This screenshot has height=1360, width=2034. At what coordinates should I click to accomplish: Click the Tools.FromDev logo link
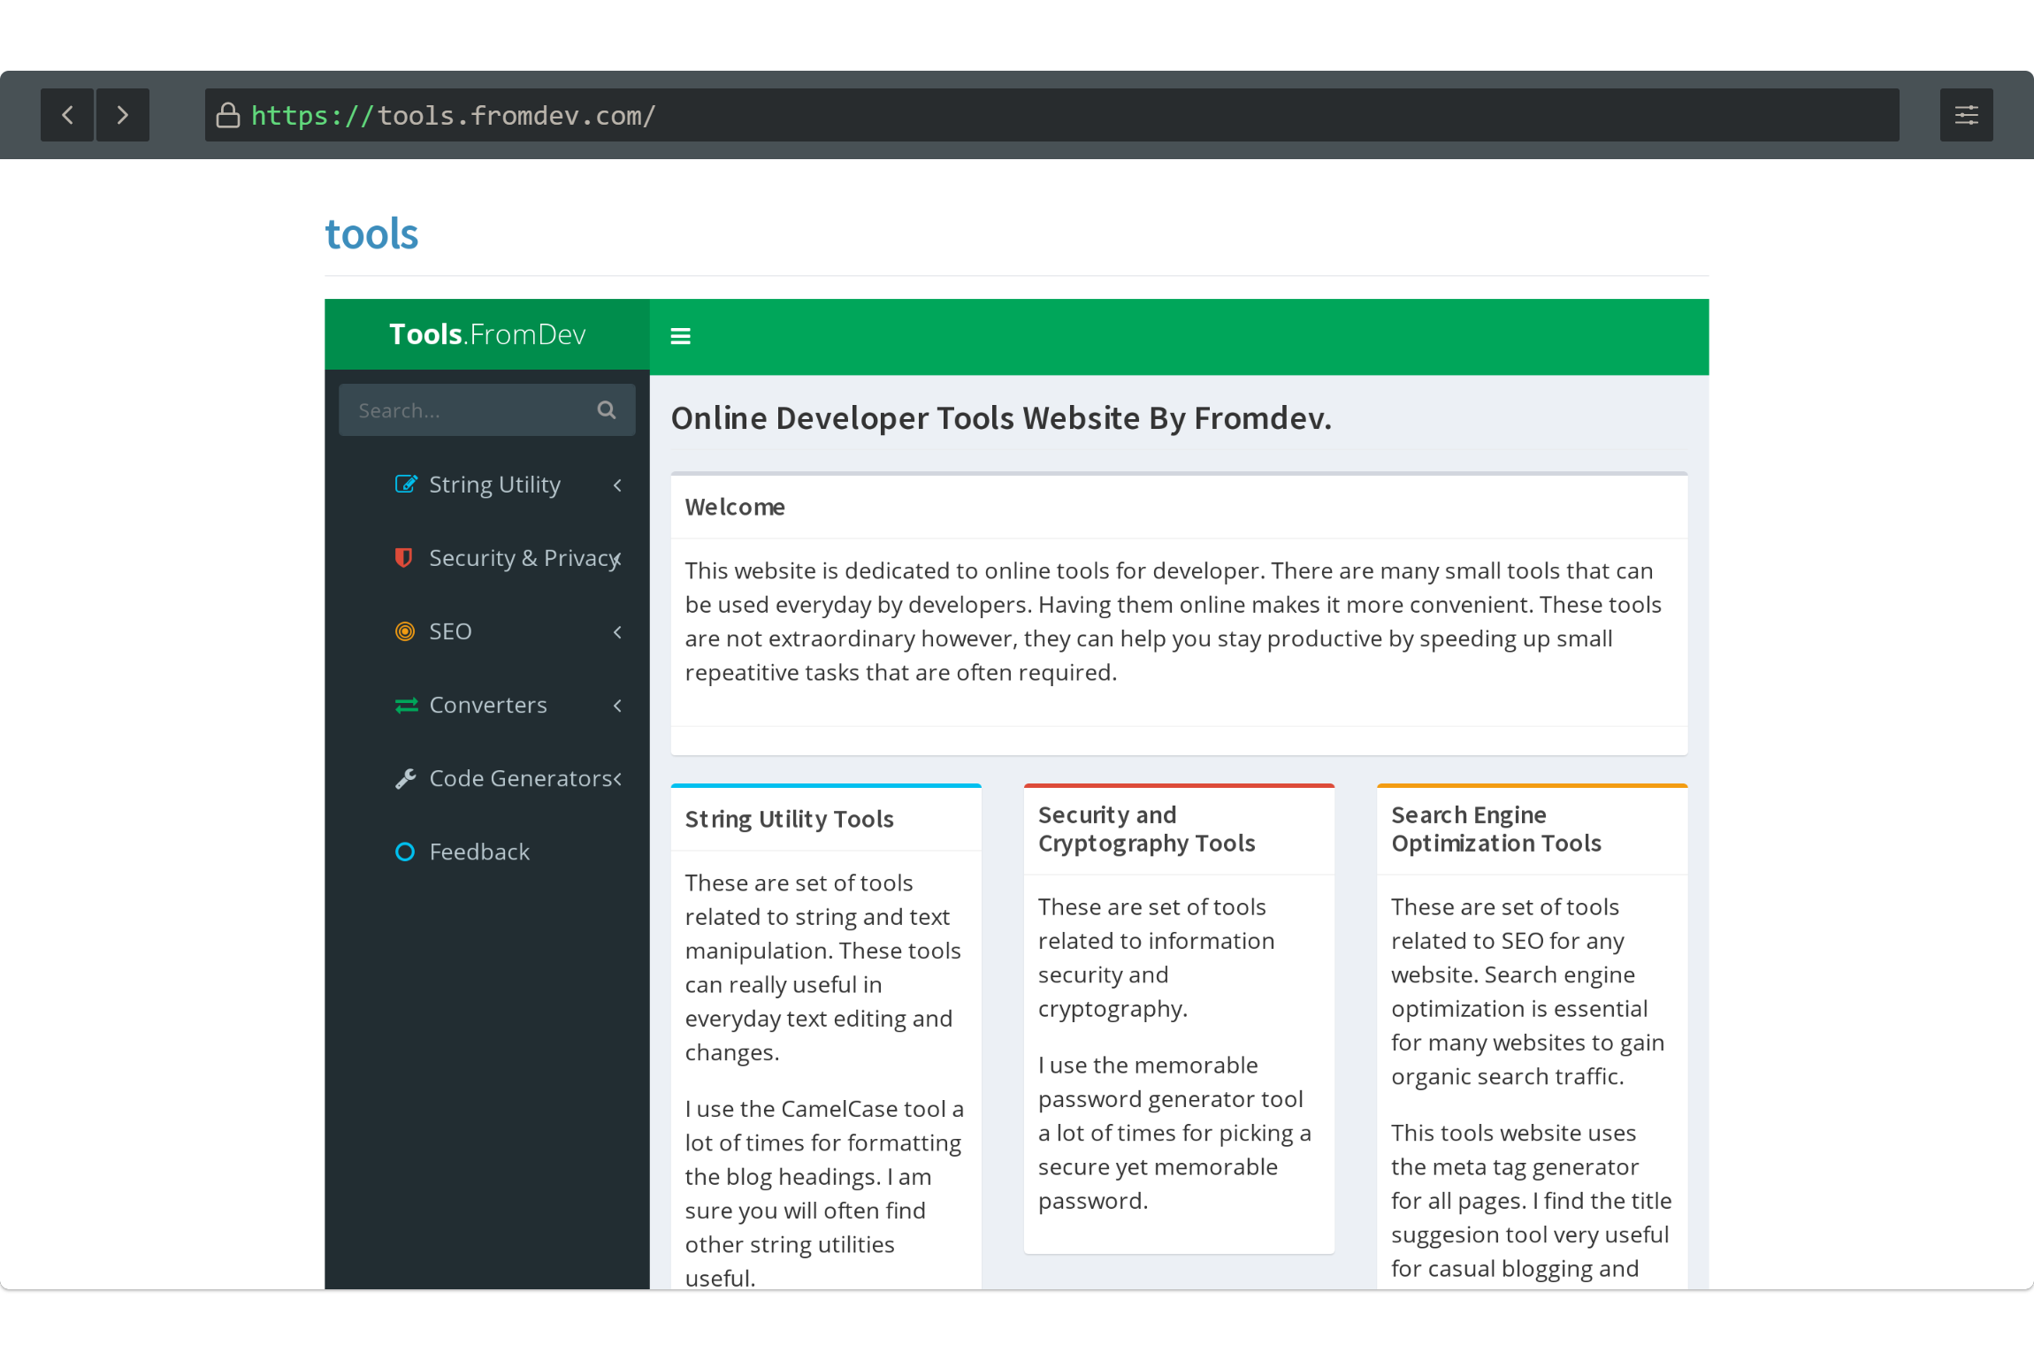click(487, 334)
